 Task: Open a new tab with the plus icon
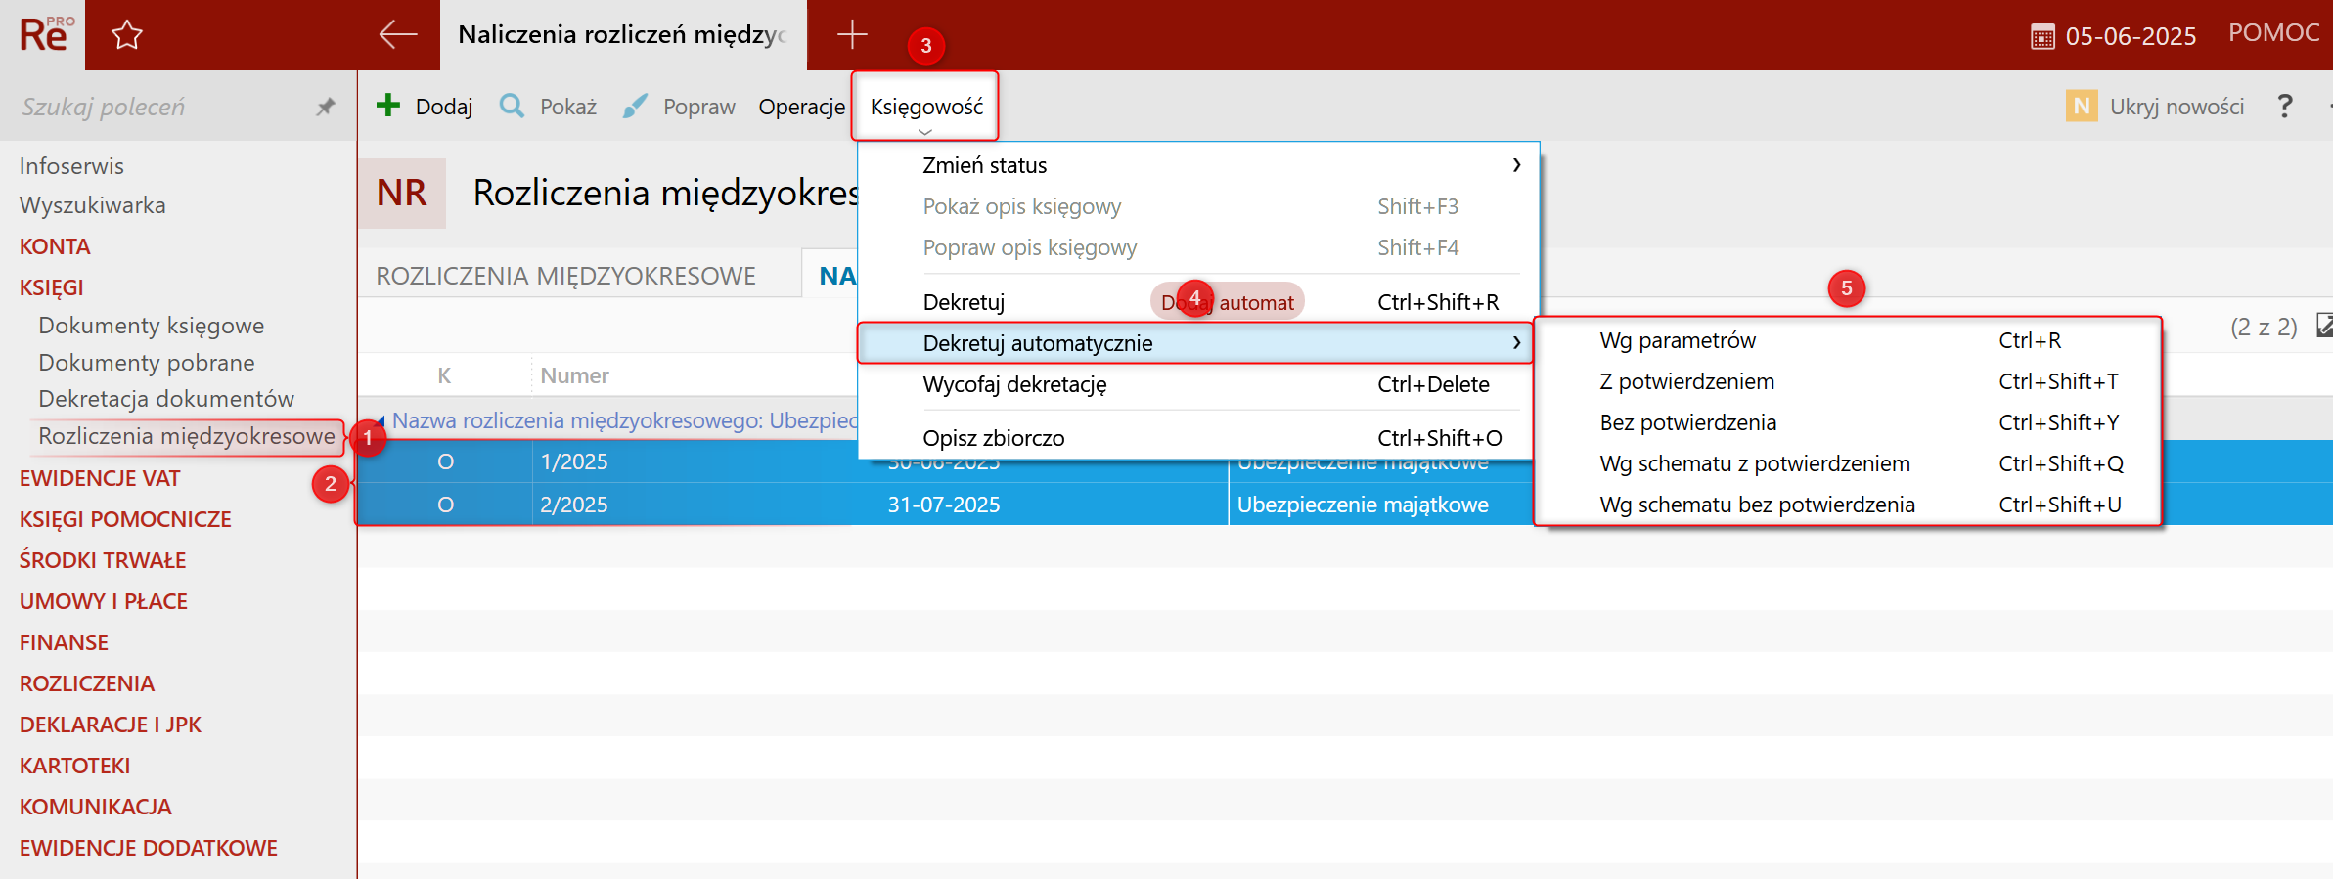coord(852,35)
